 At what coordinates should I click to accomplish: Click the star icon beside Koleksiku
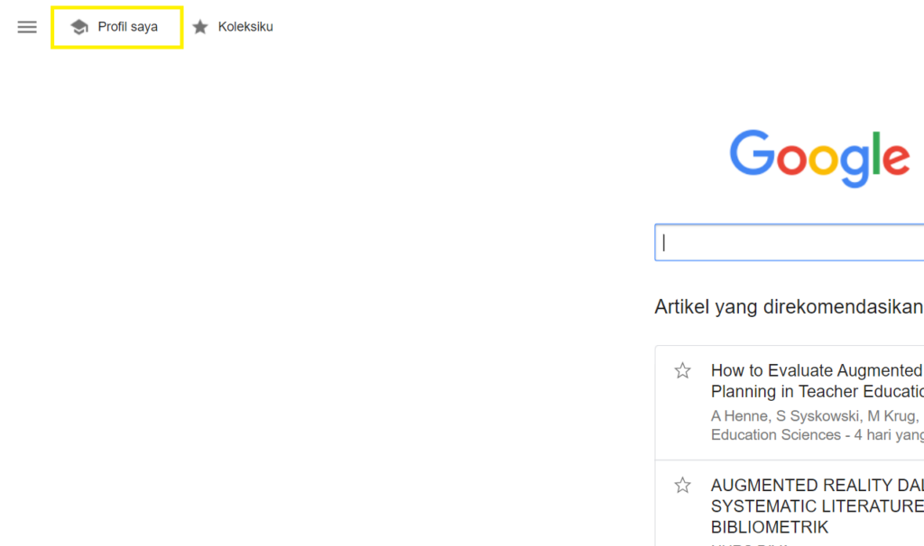200,27
